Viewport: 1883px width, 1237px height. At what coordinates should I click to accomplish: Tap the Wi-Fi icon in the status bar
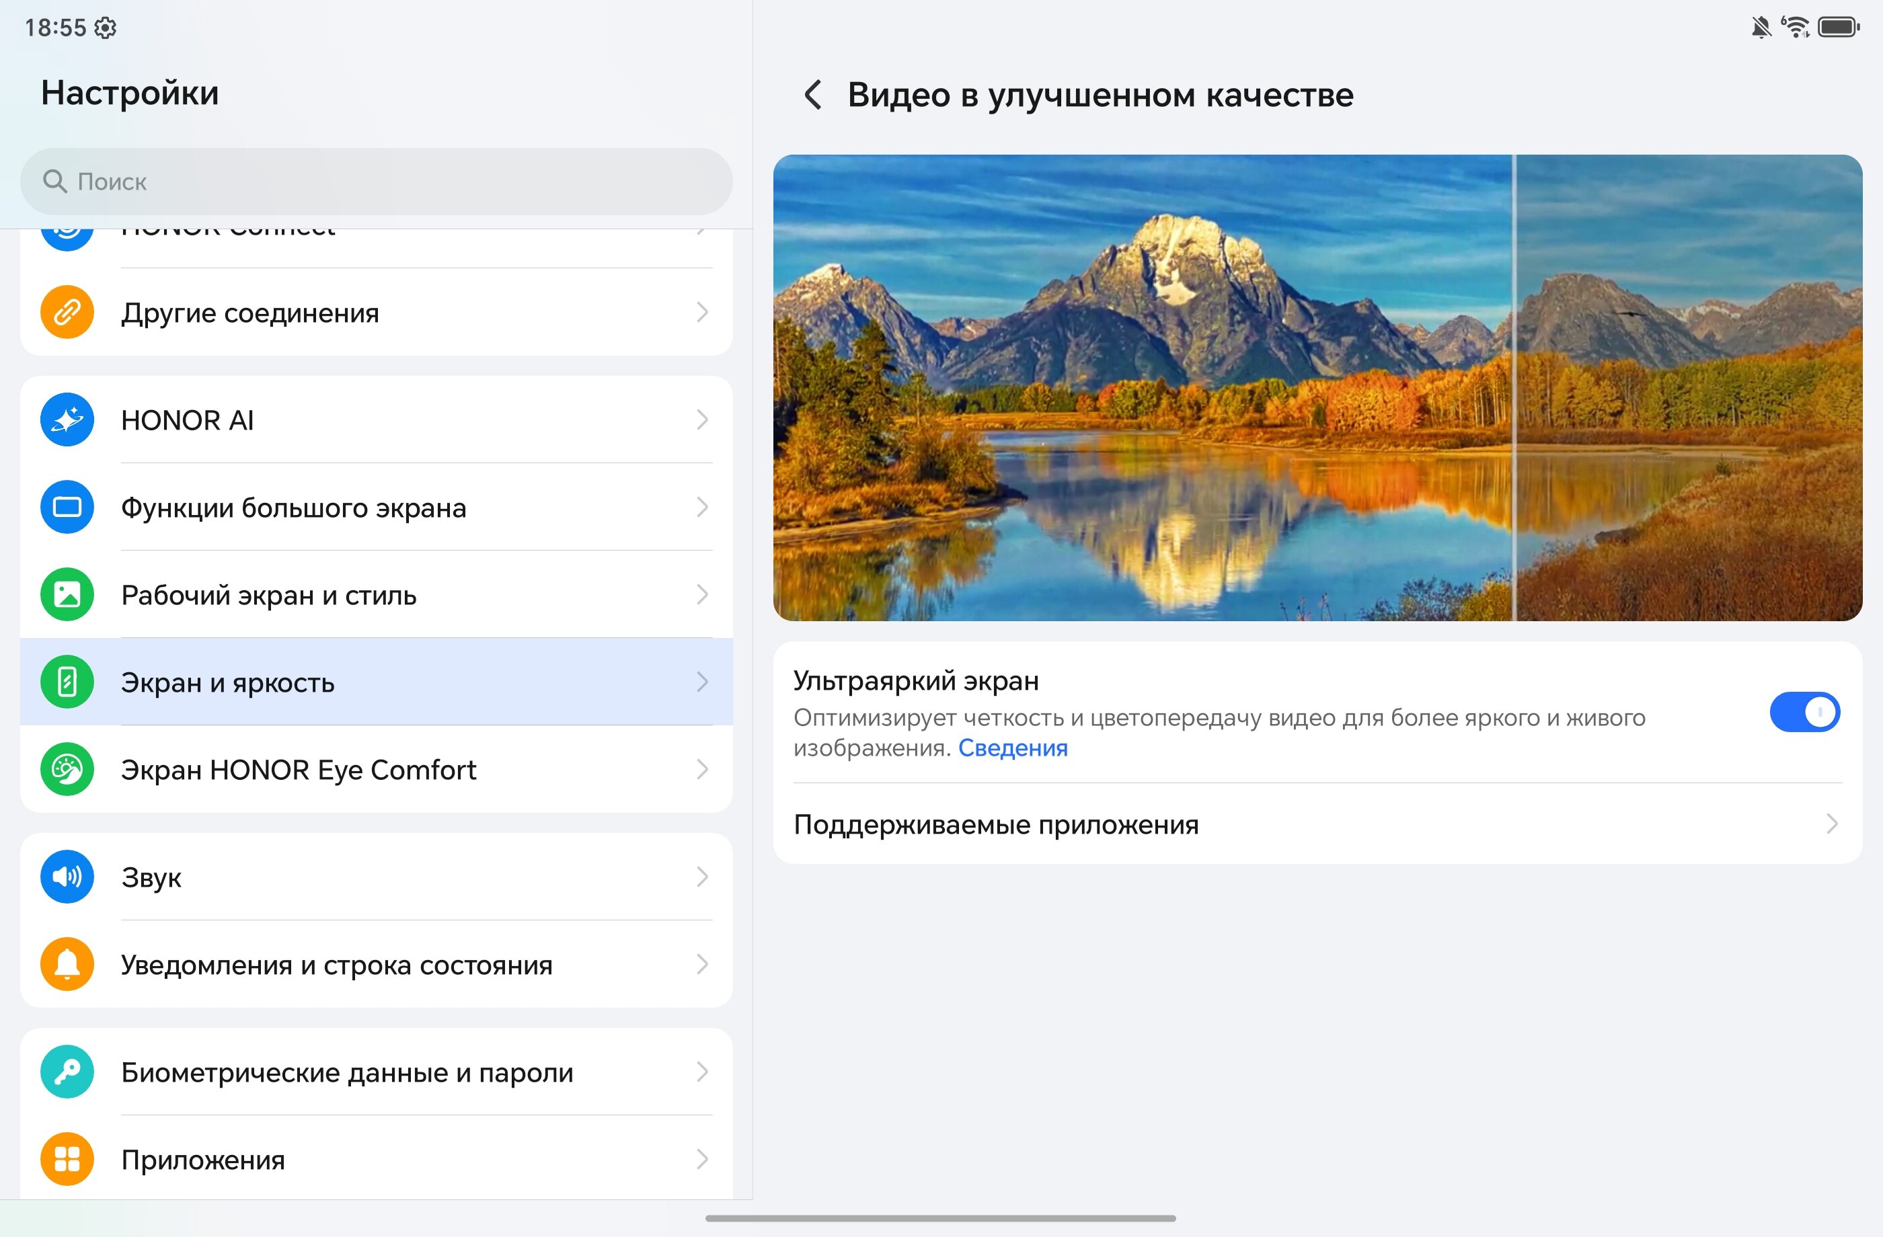click(x=1795, y=27)
